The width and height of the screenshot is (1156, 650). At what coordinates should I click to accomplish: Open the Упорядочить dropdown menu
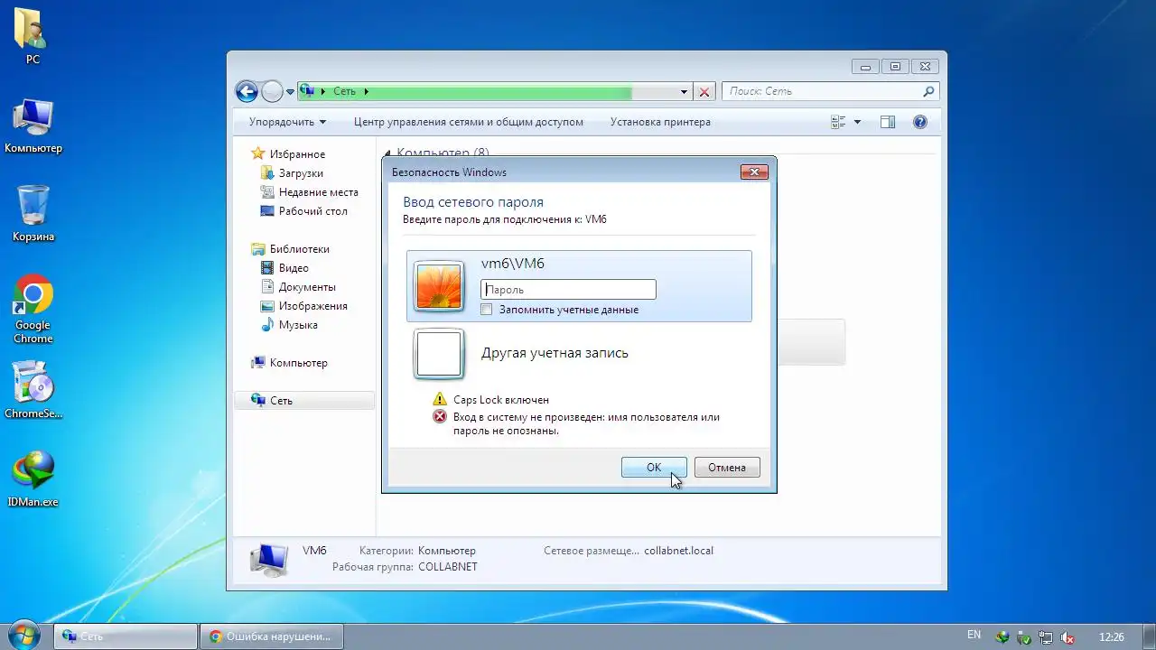(287, 122)
